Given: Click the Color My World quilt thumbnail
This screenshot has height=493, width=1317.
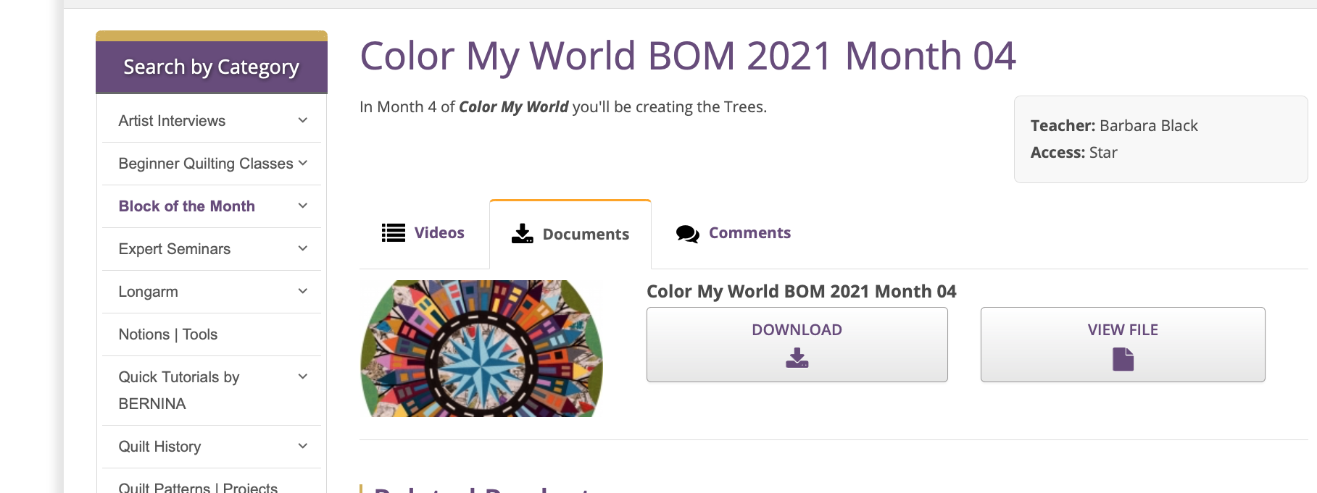Looking at the screenshot, I should pos(481,348).
